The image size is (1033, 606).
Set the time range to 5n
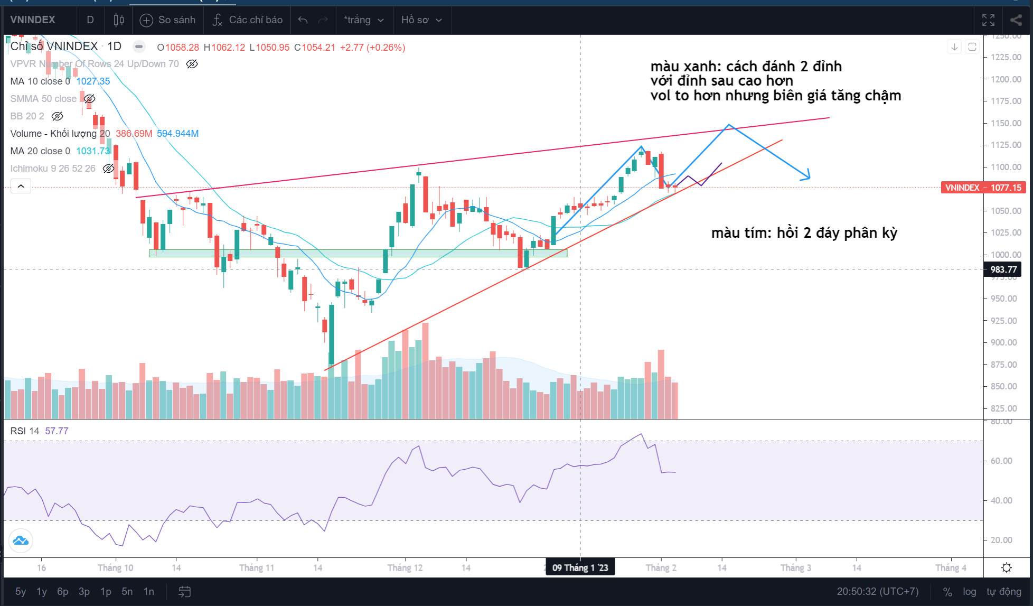point(127,592)
